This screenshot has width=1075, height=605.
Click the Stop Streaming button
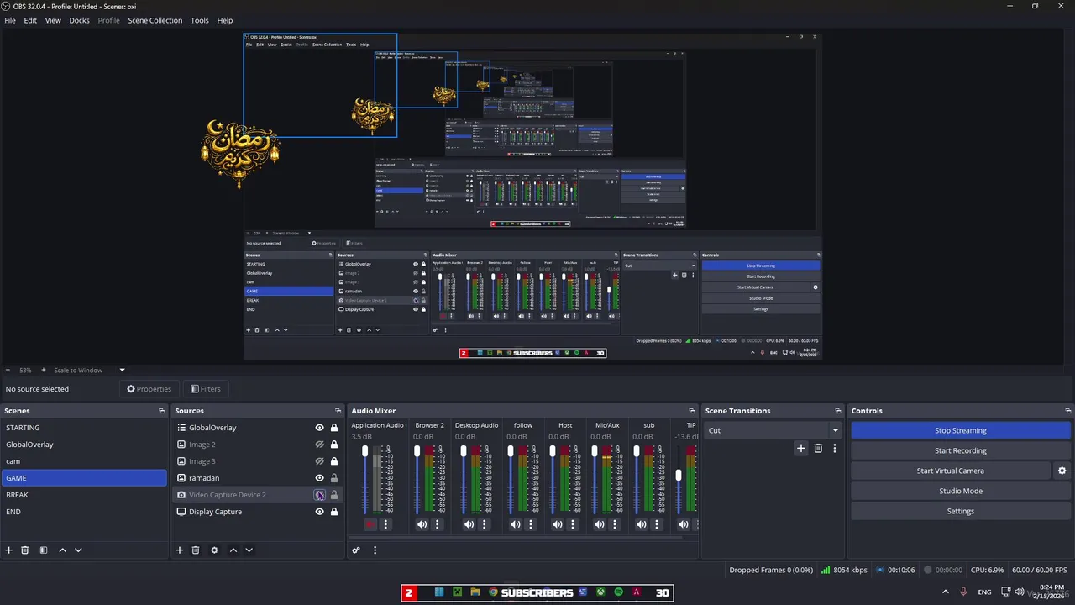coord(961,430)
